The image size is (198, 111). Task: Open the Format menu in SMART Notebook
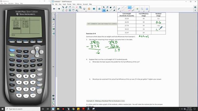pos(69,4)
